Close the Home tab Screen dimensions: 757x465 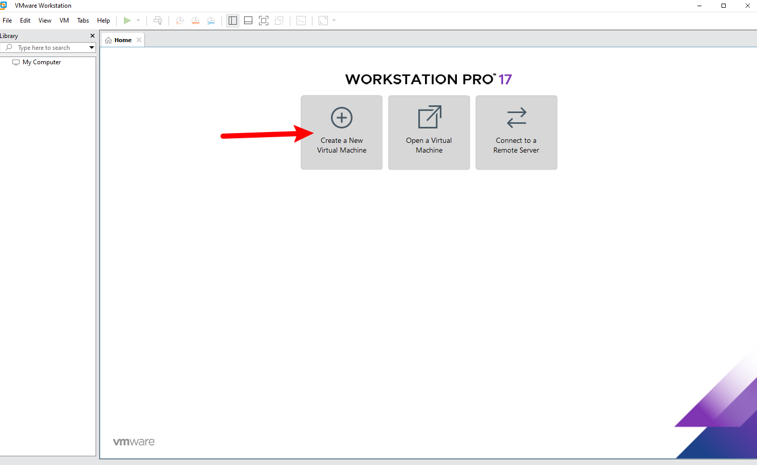[139, 40]
